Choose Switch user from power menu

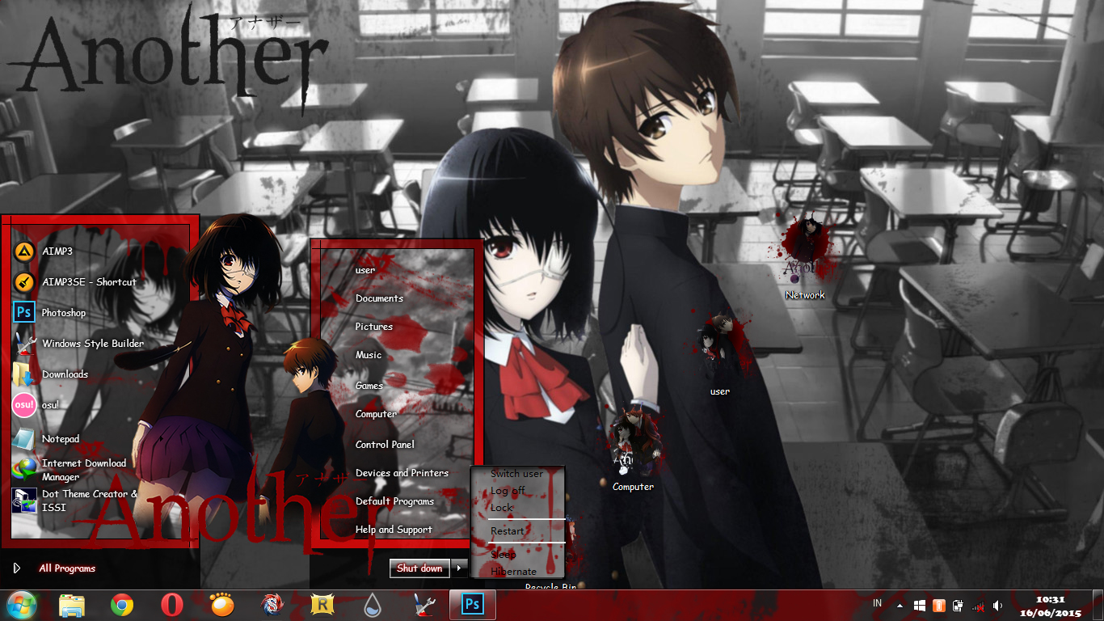(517, 474)
